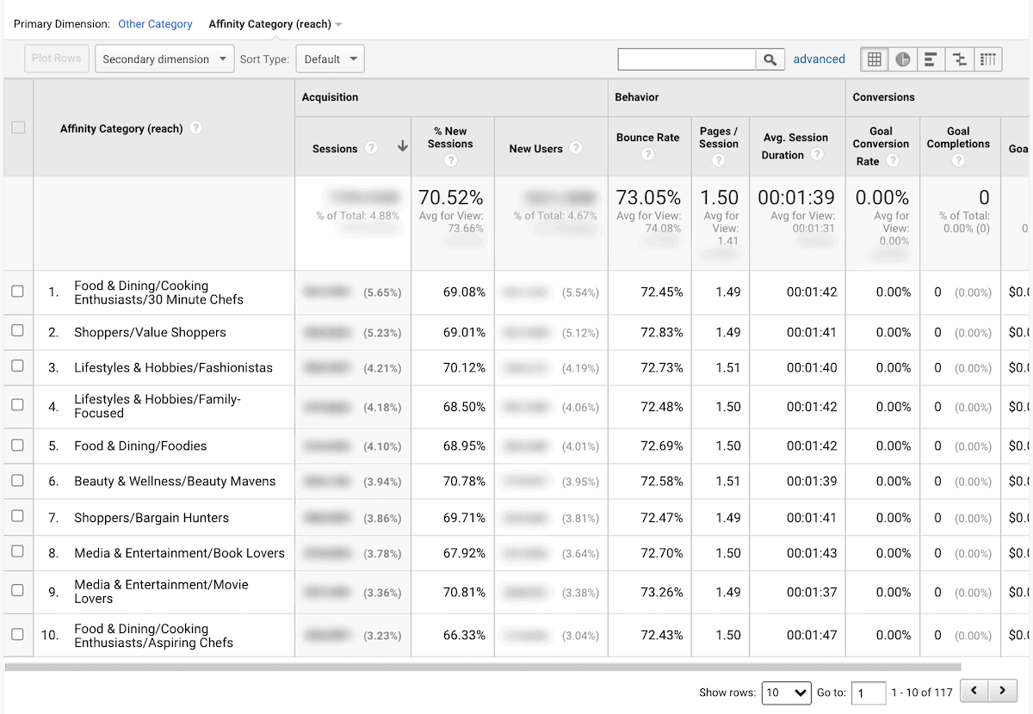This screenshot has width=1033, height=714.
Task: Check the Family-Focused row checkbox
Action: (x=17, y=405)
